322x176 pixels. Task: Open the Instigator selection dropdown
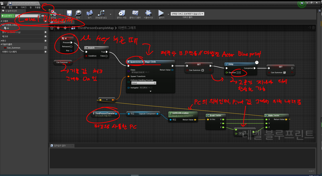[144, 88]
